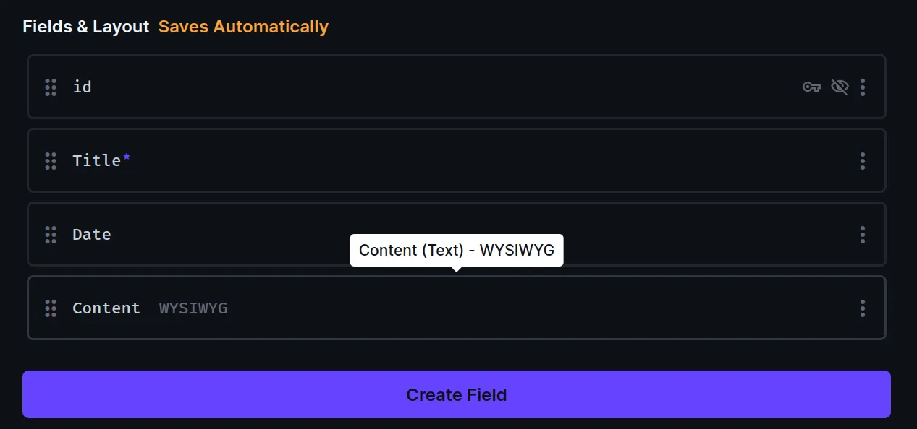Viewport: 917px width, 429px height.
Task: Click the drag handle on Date field
Action: (x=51, y=235)
